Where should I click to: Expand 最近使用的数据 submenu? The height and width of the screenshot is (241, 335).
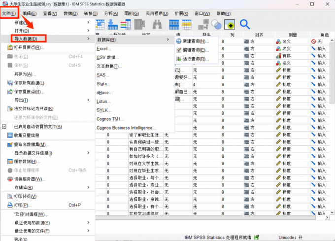88,223
